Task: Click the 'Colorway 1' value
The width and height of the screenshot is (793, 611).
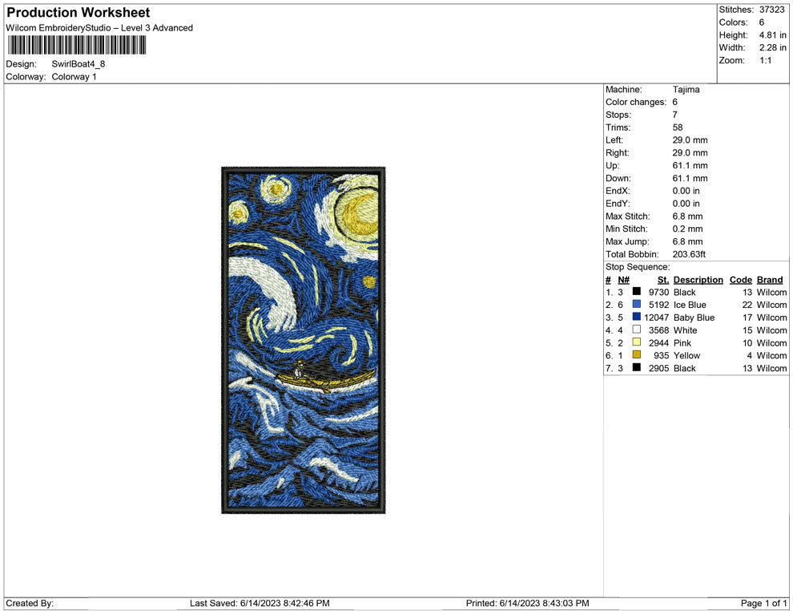Action: 74,77
